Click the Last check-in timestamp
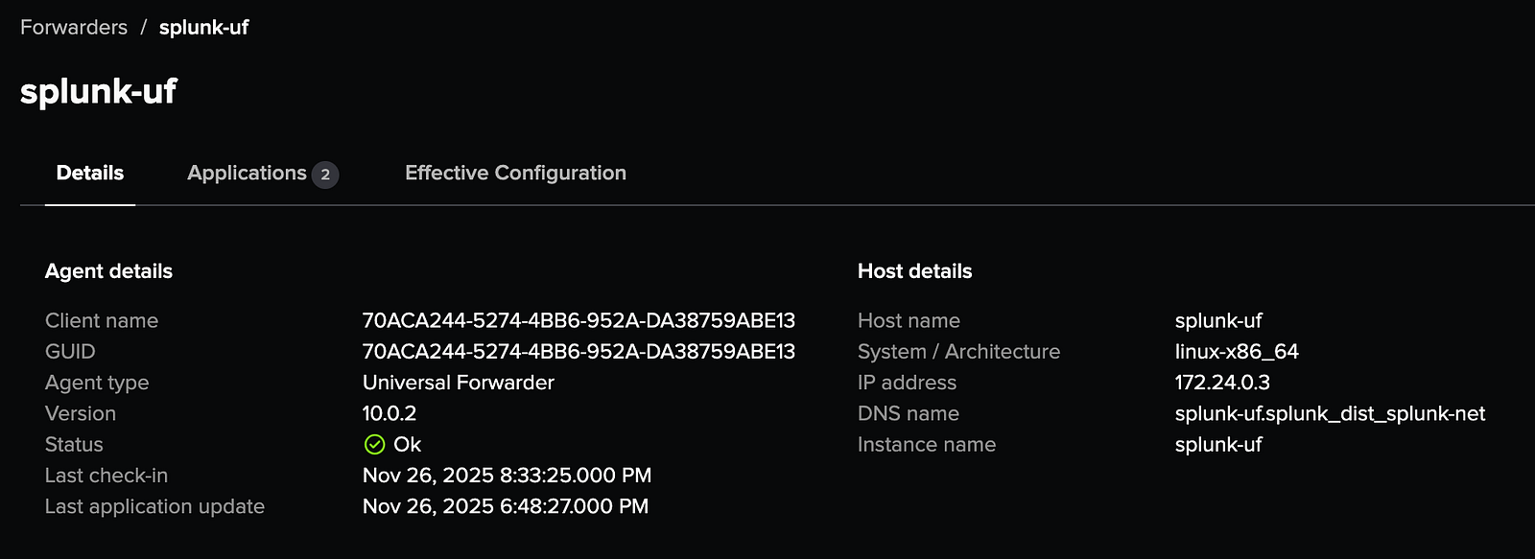The width and height of the screenshot is (1535, 559). click(507, 476)
